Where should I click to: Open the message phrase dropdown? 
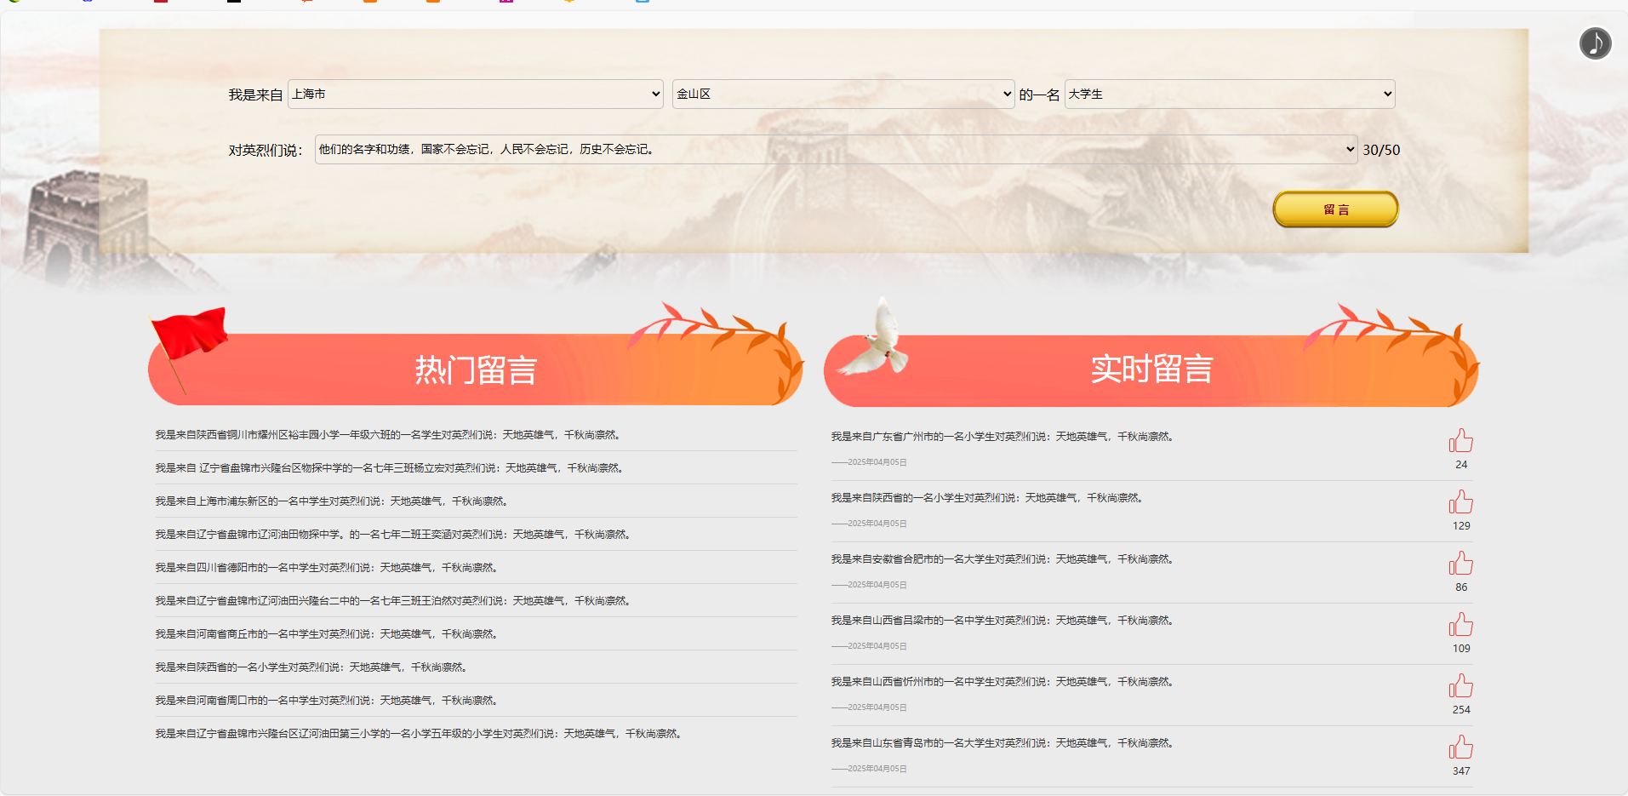tap(835, 149)
